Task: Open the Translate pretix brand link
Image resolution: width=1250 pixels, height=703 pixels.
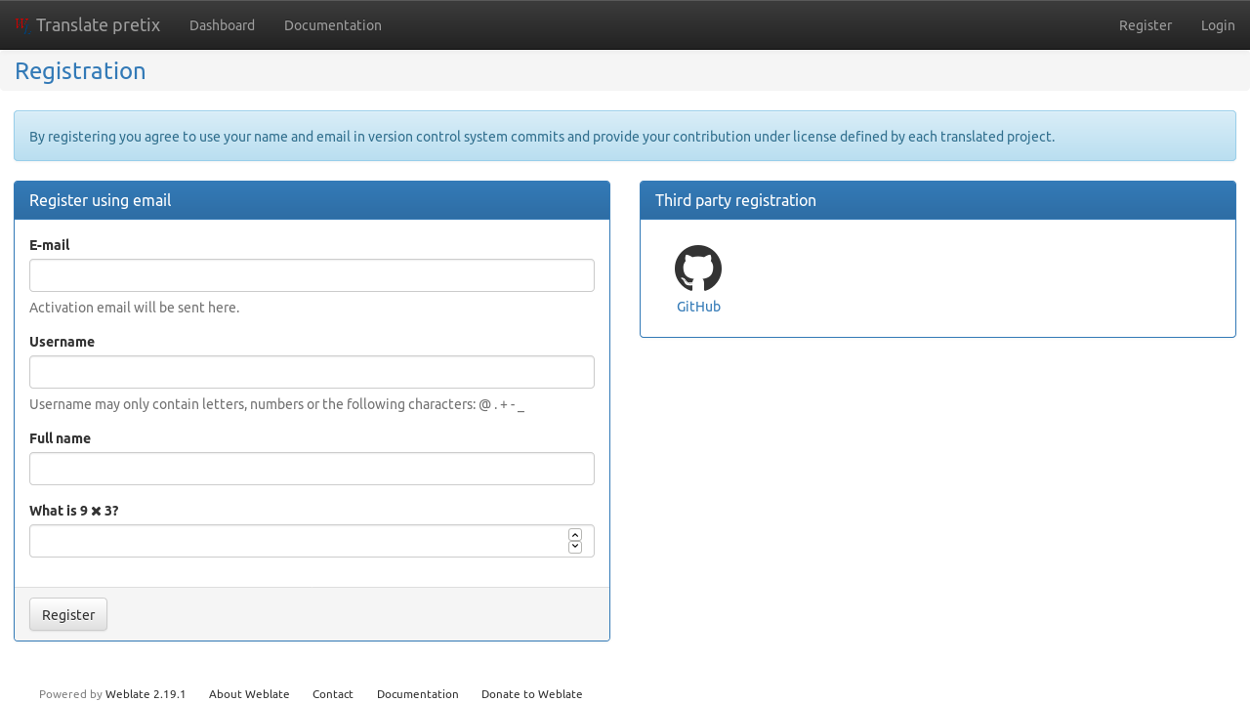Action: pos(98,25)
